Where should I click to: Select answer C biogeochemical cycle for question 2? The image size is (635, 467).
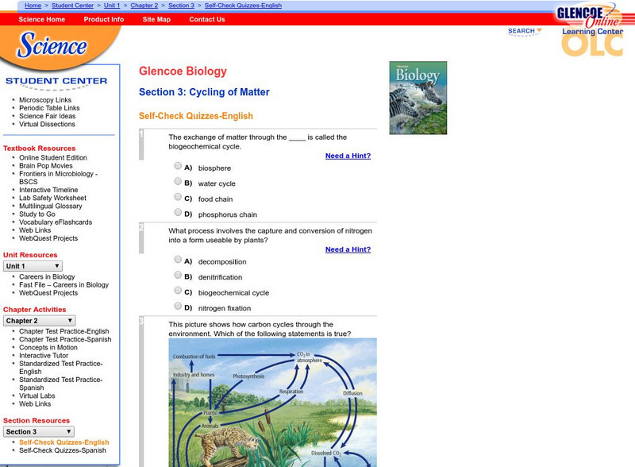pos(178,290)
